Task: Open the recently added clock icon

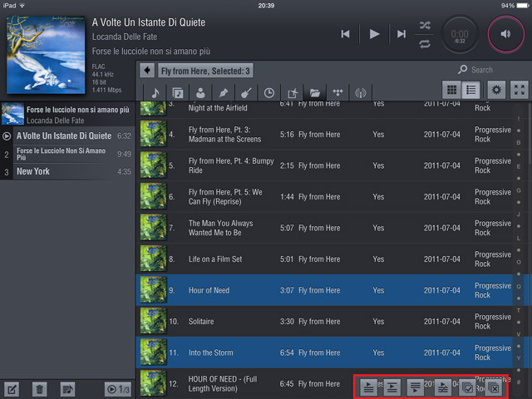Action: coord(269,92)
